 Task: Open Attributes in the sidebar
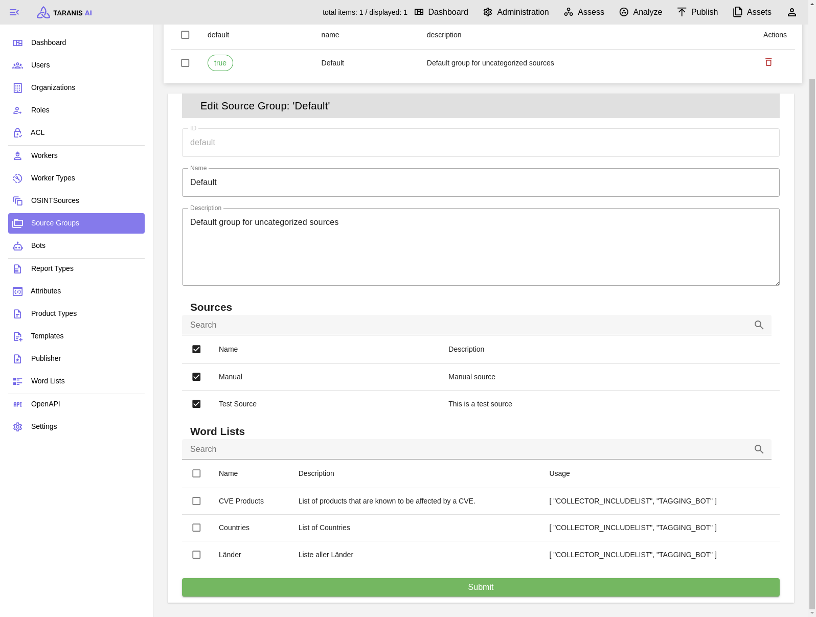(x=77, y=291)
